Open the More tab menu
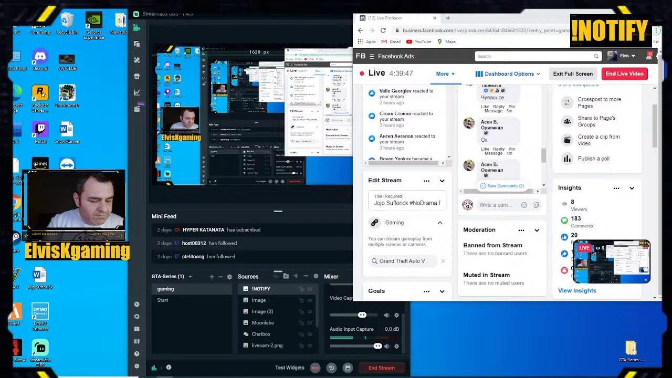The width and height of the screenshot is (672, 378). [445, 74]
